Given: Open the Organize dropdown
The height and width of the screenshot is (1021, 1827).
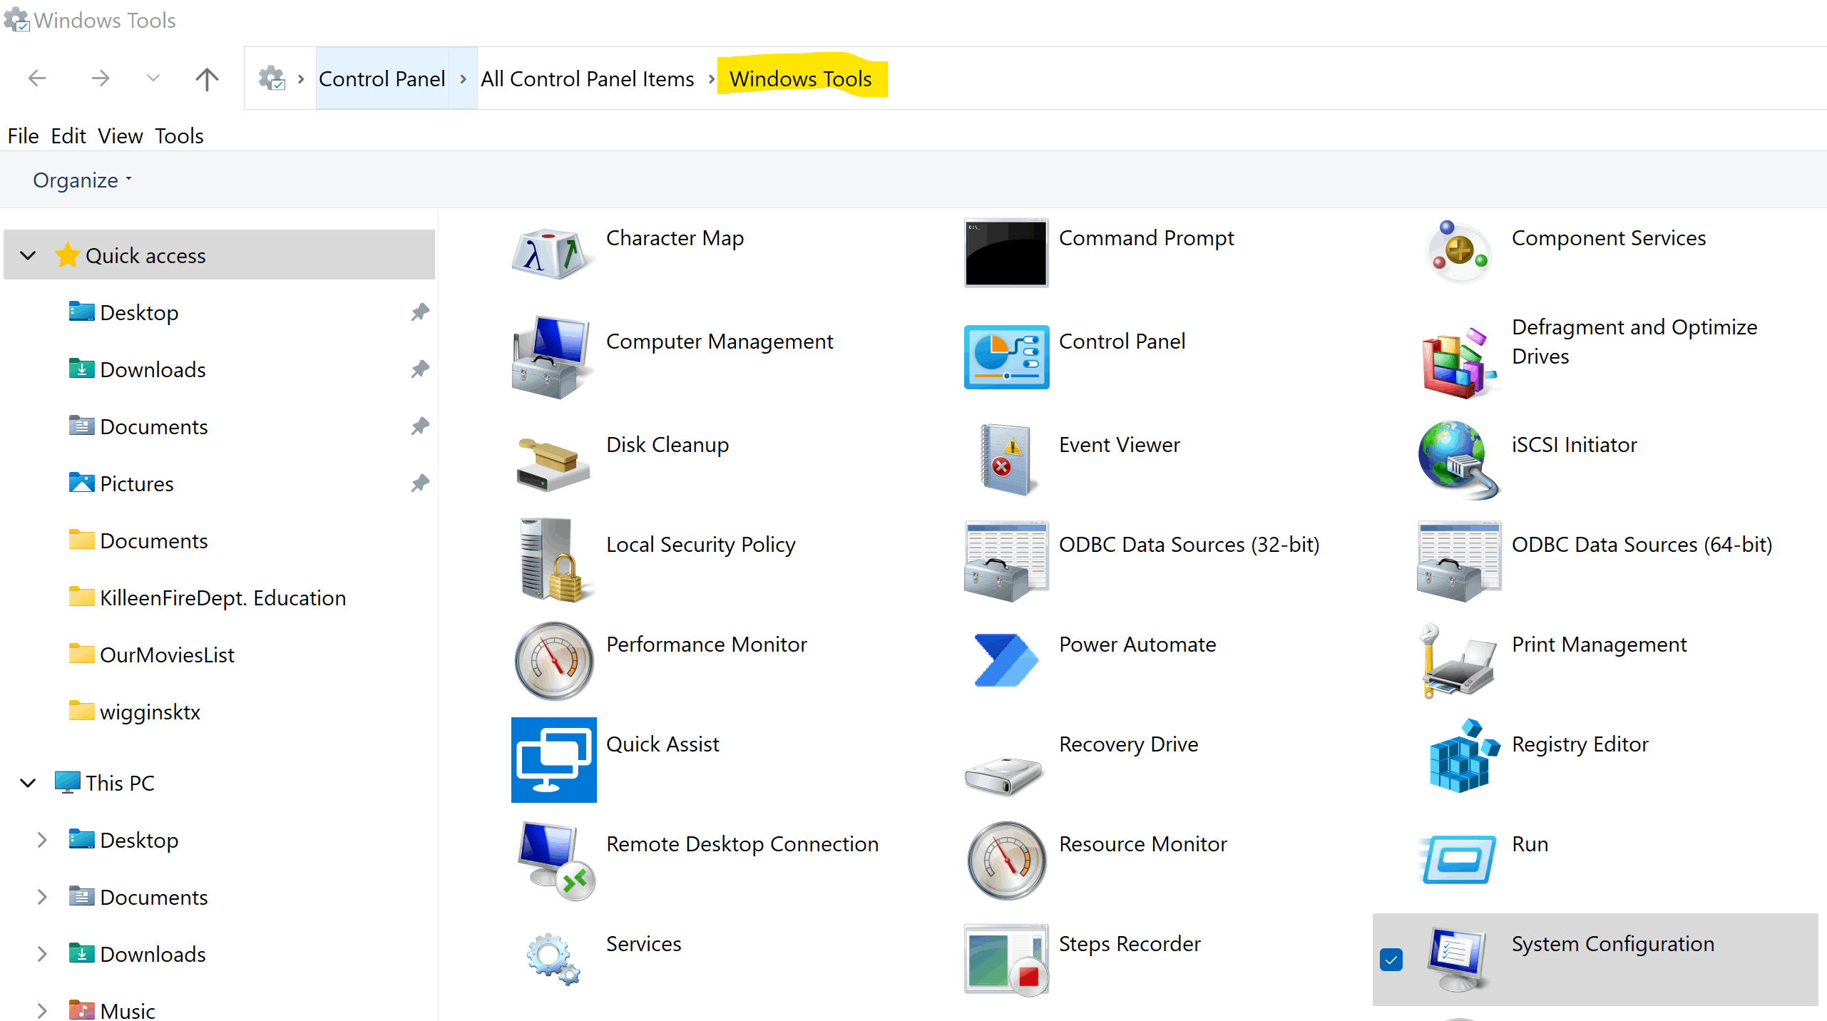Looking at the screenshot, I should (82, 180).
